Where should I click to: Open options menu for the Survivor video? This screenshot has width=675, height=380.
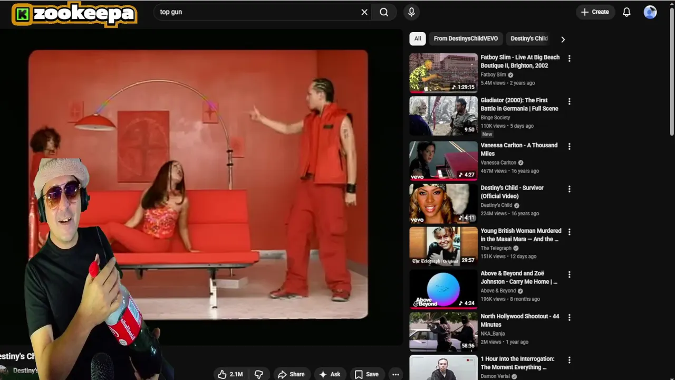tap(569, 189)
